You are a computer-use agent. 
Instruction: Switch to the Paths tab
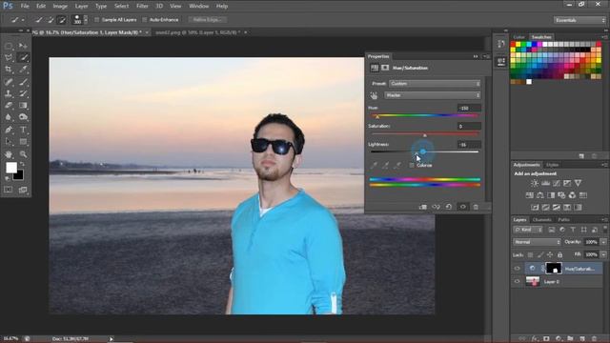[x=563, y=220]
